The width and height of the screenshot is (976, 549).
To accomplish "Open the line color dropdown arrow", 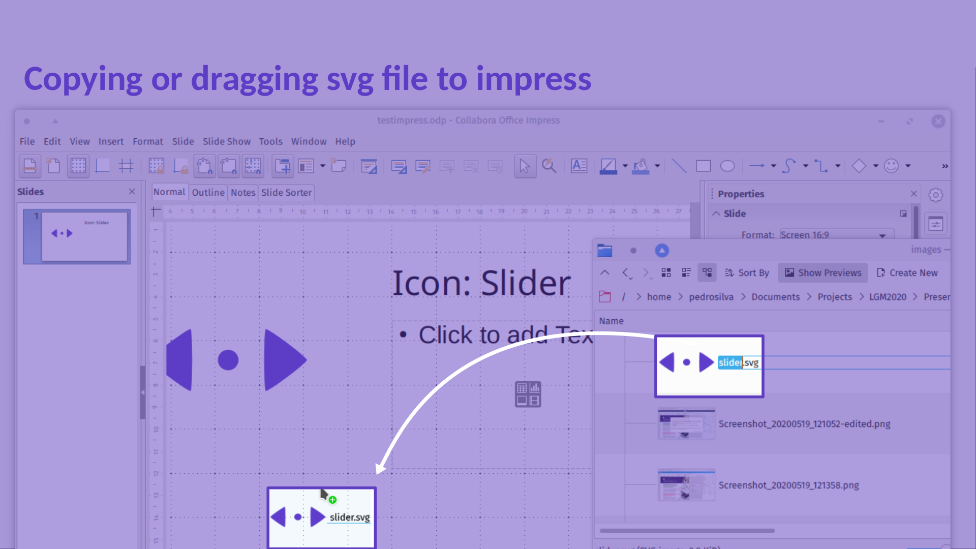I will (x=625, y=166).
